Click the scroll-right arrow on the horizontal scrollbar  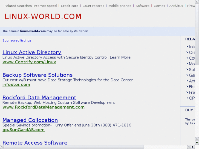(x=193, y=147)
